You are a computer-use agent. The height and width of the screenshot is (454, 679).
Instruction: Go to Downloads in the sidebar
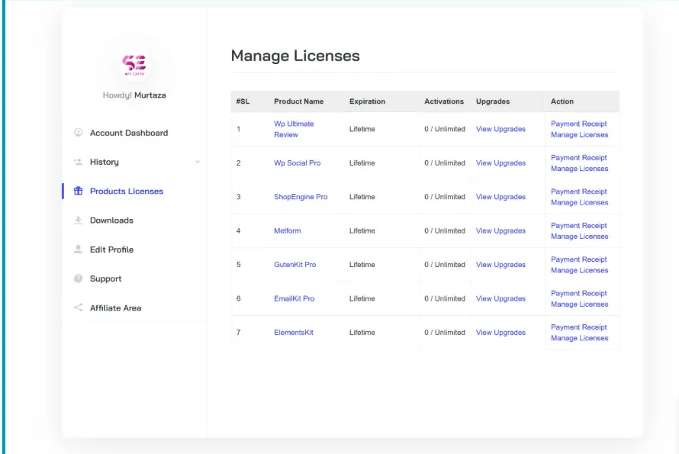pyautogui.click(x=111, y=220)
